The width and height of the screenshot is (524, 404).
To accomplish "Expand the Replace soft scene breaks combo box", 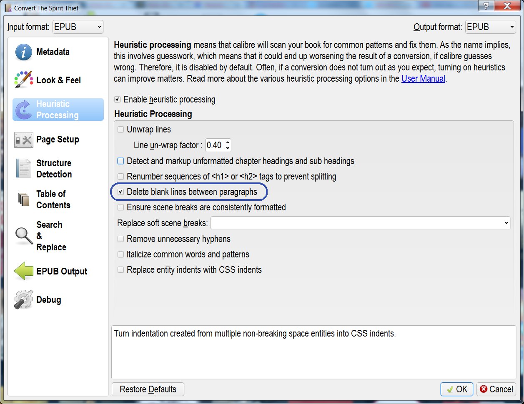I will pos(506,223).
